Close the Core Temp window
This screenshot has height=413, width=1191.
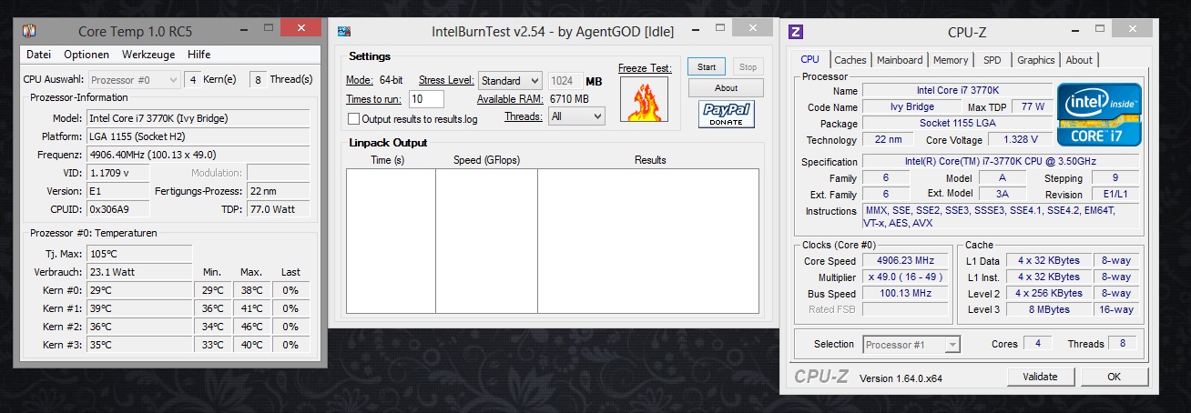coord(300,28)
